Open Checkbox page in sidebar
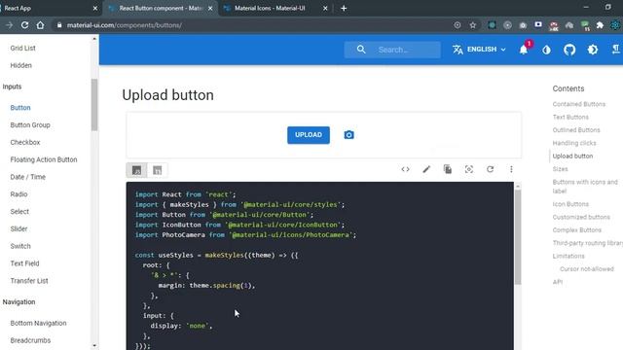Viewport: 623px width, 350px height. [x=25, y=142]
